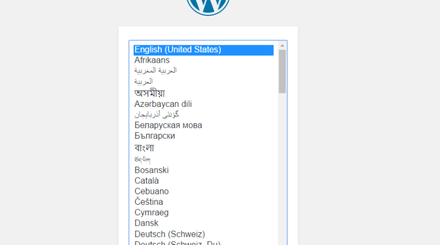
Task: Select Català in the language list
Action: click(x=146, y=181)
